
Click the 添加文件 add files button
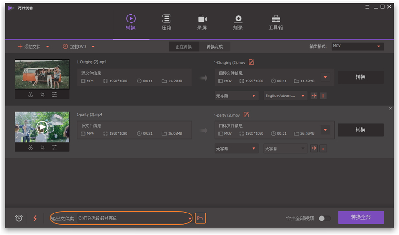point(29,47)
